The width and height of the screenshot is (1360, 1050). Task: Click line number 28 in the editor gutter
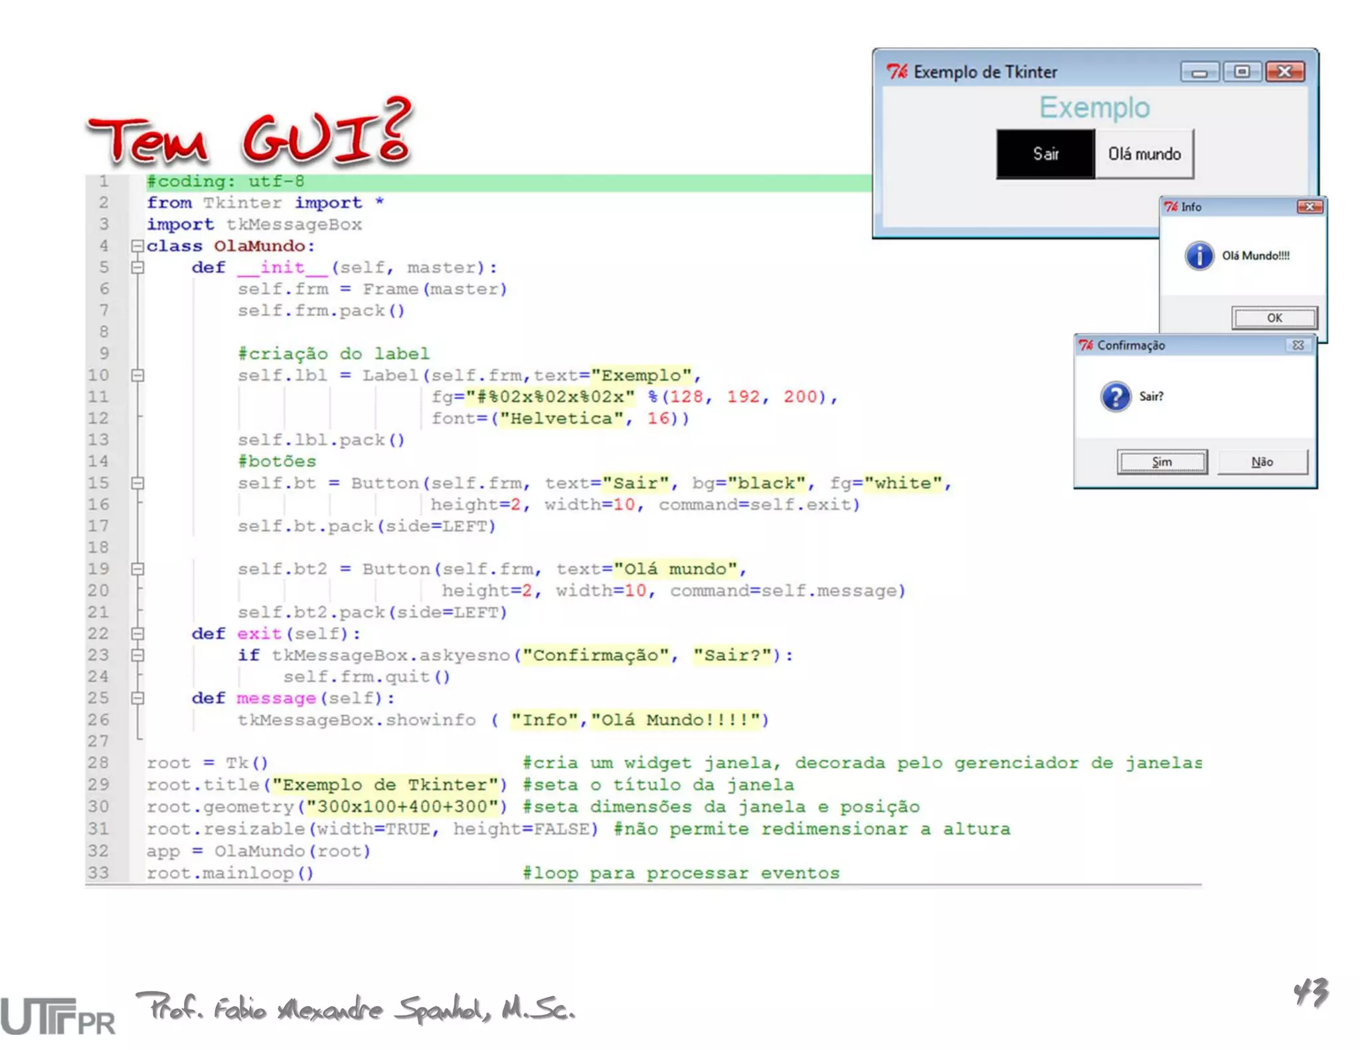click(x=98, y=763)
